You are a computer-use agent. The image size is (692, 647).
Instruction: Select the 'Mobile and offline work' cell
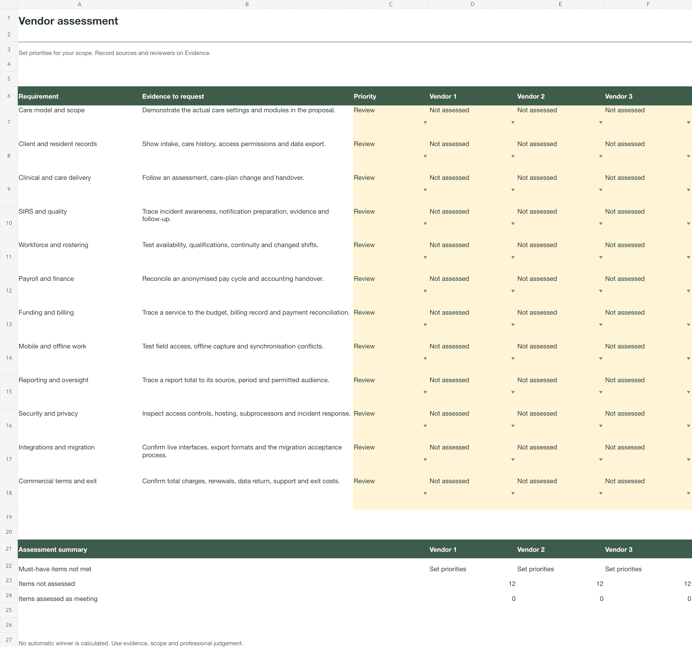(79, 358)
